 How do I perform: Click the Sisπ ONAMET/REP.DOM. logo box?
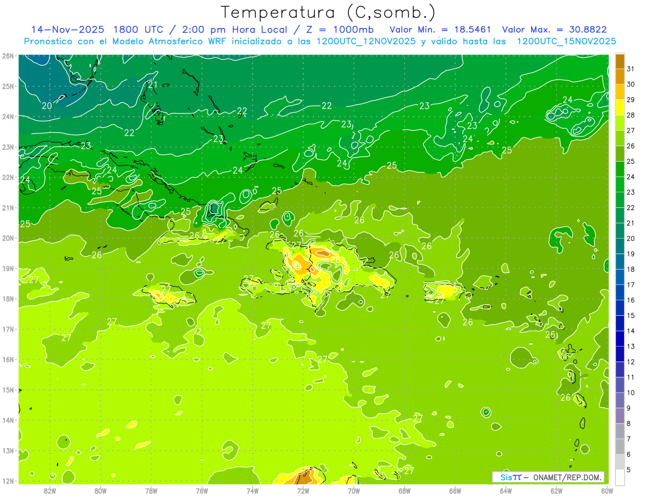coord(548,477)
